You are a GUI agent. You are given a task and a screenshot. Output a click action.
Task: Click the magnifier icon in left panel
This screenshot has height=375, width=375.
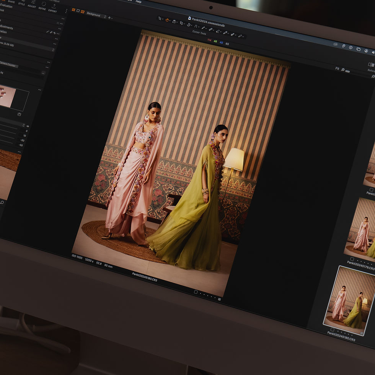(2, 202)
